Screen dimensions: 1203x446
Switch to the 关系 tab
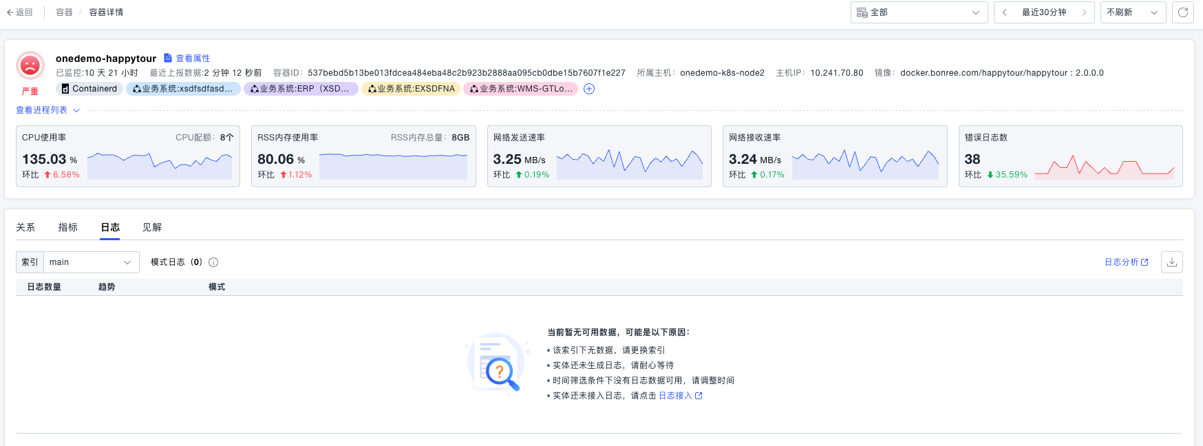tap(25, 227)
